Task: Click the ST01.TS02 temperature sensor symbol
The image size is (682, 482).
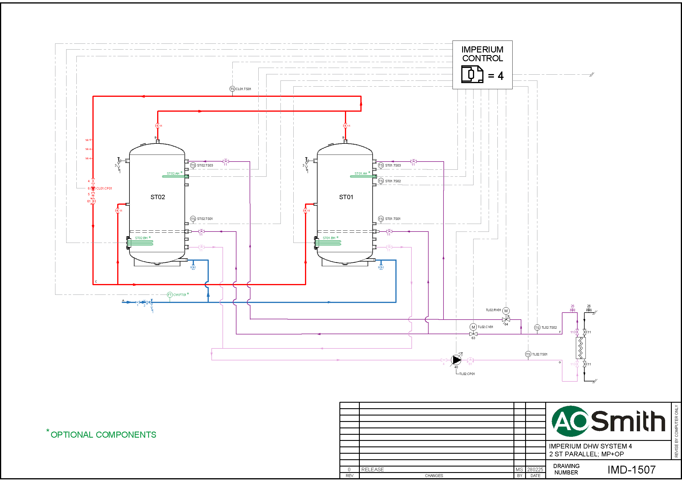Action: point(381,181)
